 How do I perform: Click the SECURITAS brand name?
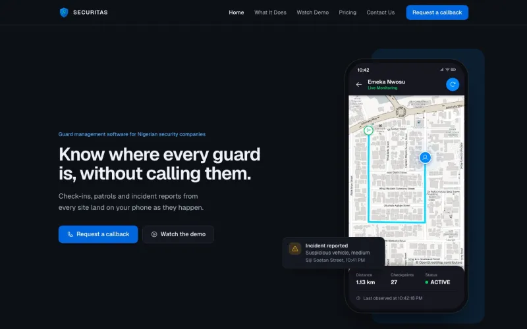[x=90, y=13]
